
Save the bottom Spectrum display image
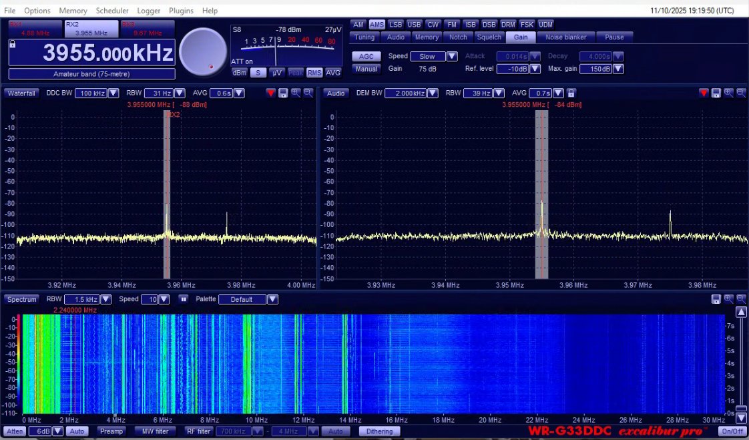point(716,299)
